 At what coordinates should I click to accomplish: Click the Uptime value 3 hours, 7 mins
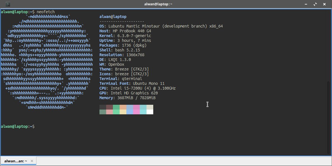pyautogui.click(x=134, y=40)
